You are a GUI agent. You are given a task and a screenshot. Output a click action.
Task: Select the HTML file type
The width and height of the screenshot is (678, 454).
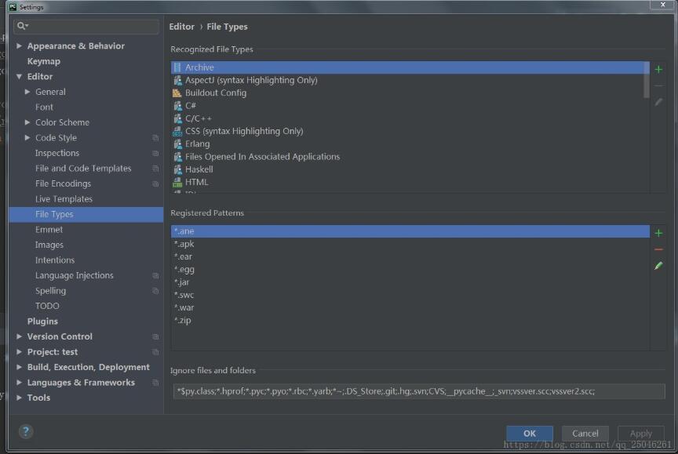tap(197, 181)
